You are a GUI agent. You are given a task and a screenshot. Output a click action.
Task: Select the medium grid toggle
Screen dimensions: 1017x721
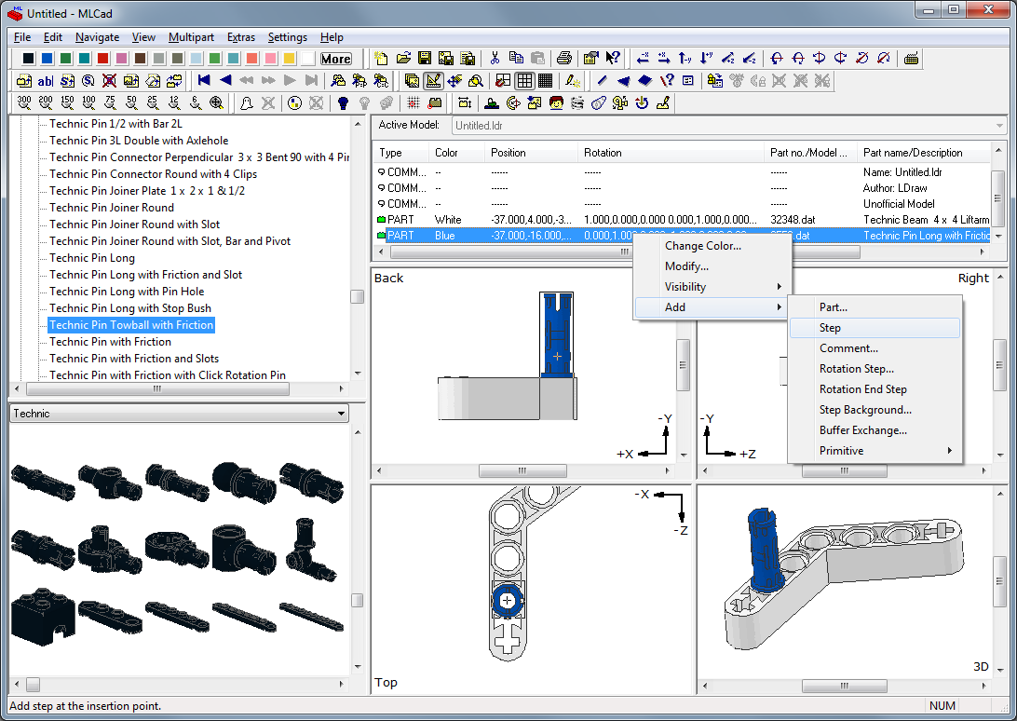(x=524, y=80)
